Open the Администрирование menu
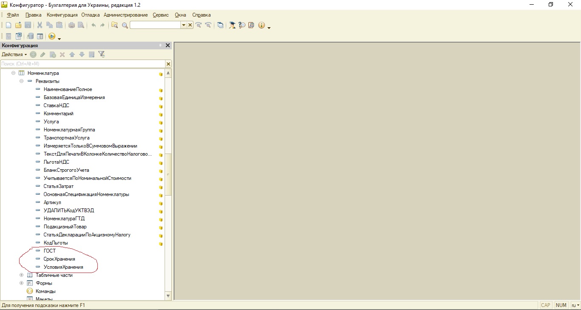This screenshot has height=310, width=581. pyautogui.click(x=125, y=15)
